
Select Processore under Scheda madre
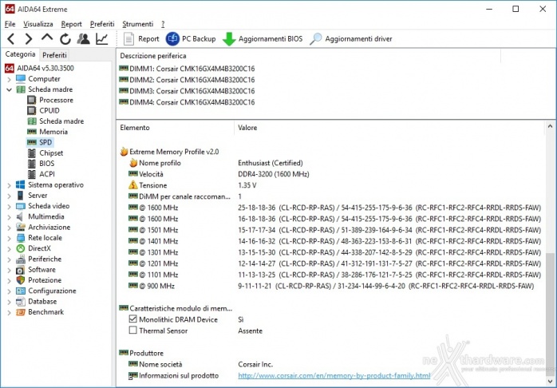[x=50, y=100]
